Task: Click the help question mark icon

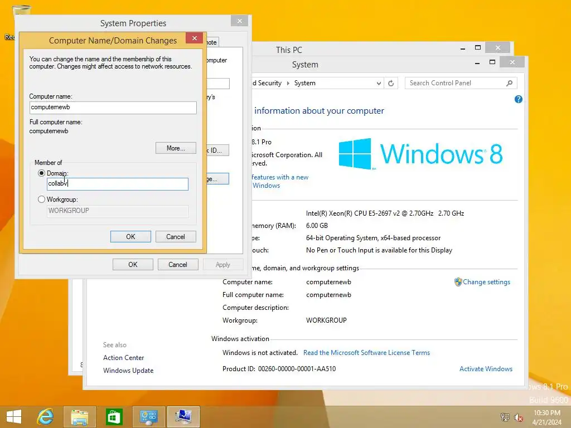Action: tap(519, 99)
